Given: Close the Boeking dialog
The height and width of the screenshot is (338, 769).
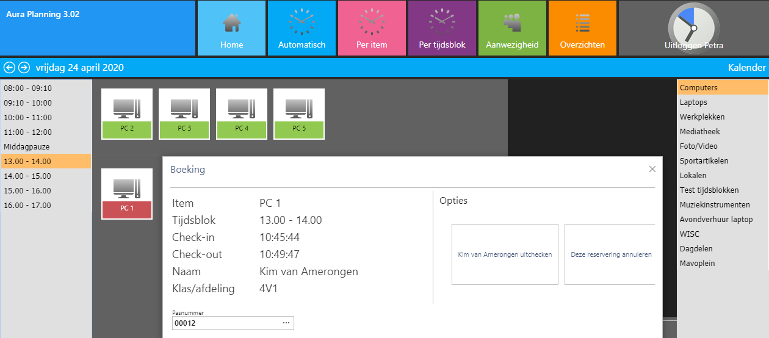Looking at the screenshot, I should coord(652,170).
